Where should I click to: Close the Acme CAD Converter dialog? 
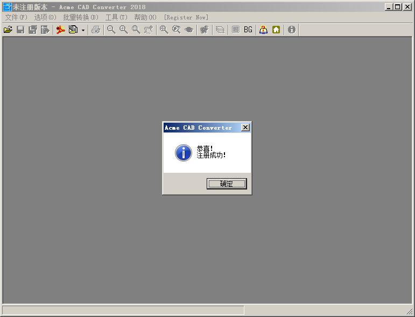pyautogui.click(x=245, y=128)
